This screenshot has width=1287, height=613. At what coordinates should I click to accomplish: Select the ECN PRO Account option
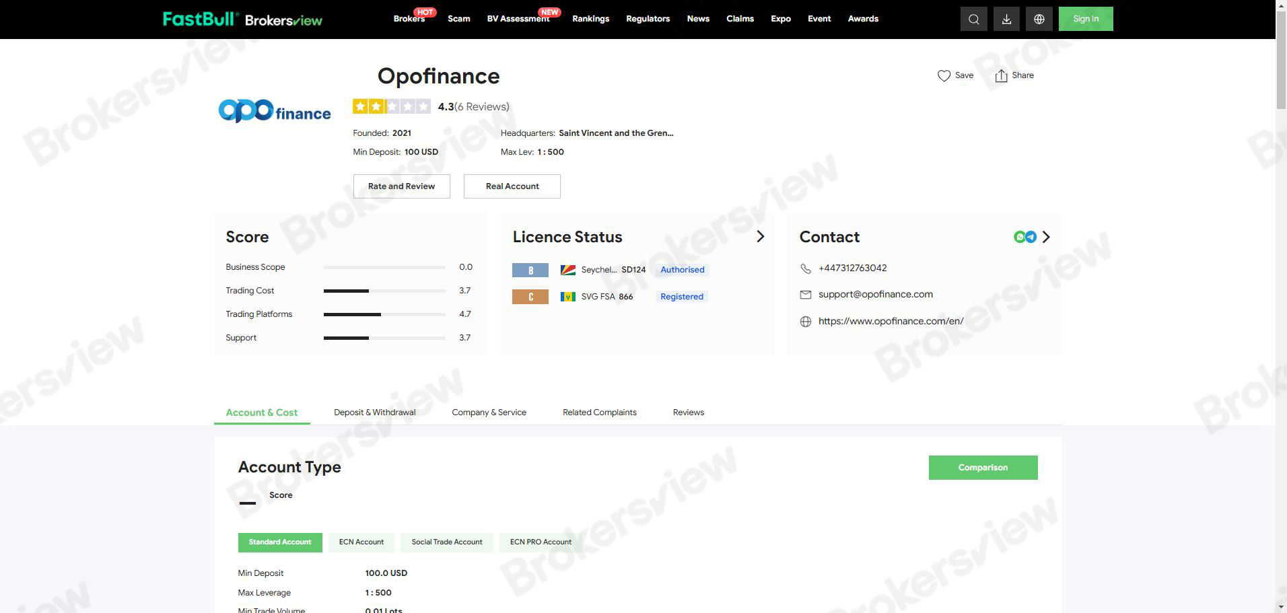point(541,542)
